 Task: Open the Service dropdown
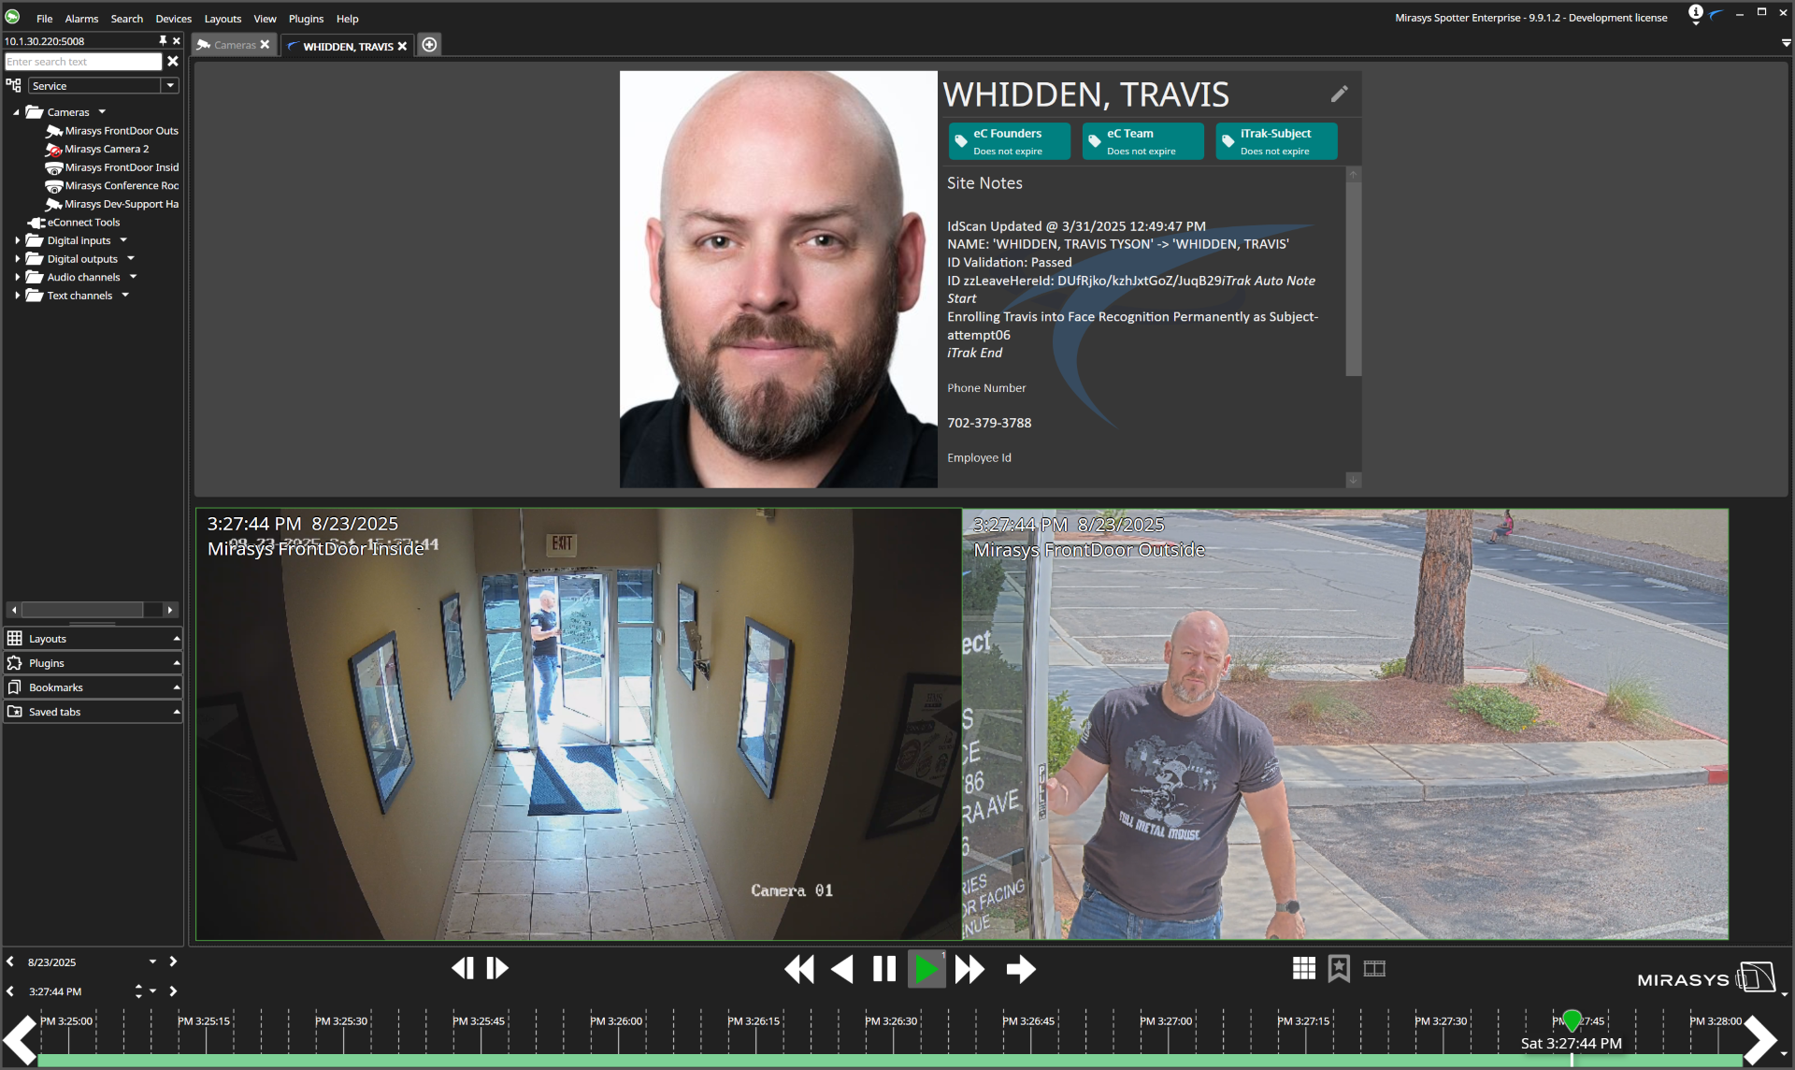(170, 85)
